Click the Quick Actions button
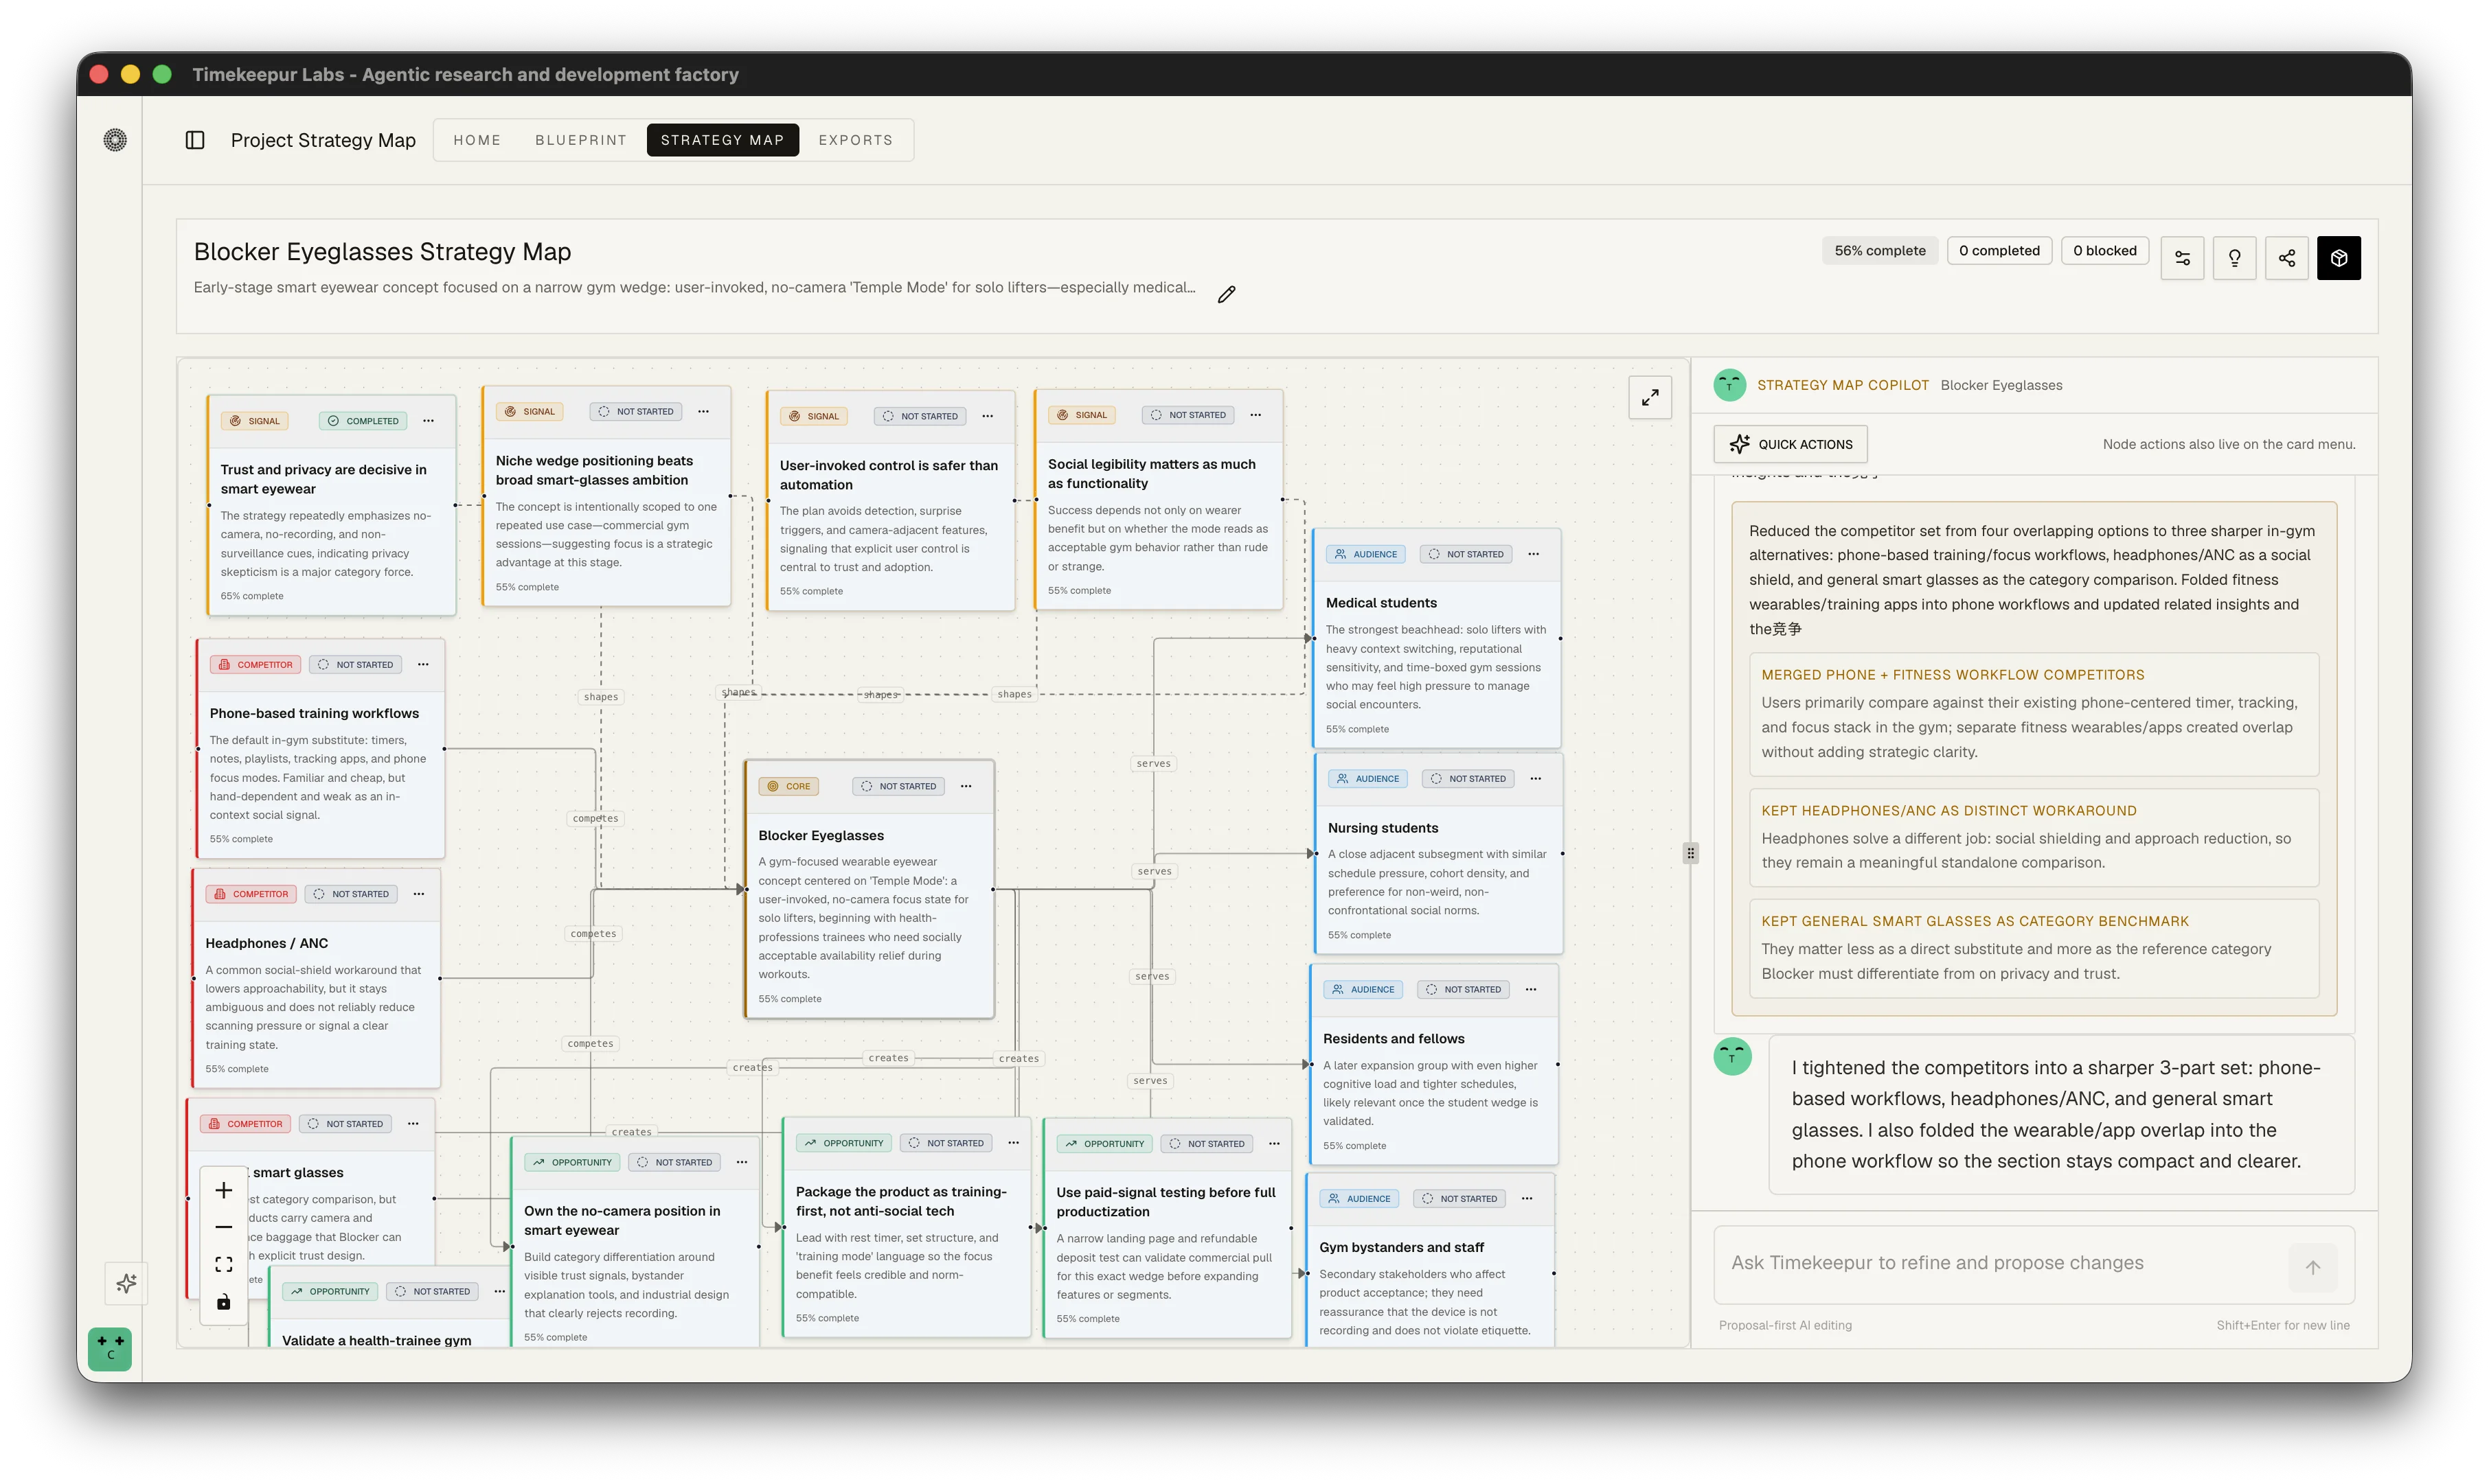 [x=1790, y=443]
